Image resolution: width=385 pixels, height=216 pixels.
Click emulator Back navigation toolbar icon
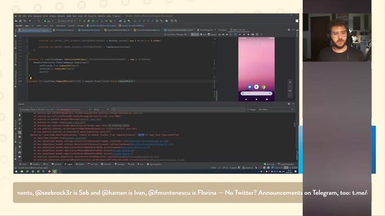[239, 35]
